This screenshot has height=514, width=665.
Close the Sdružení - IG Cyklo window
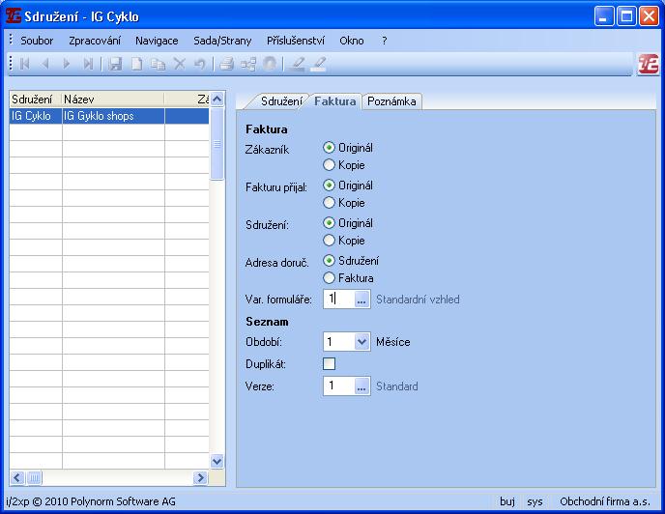coord(649,16)
